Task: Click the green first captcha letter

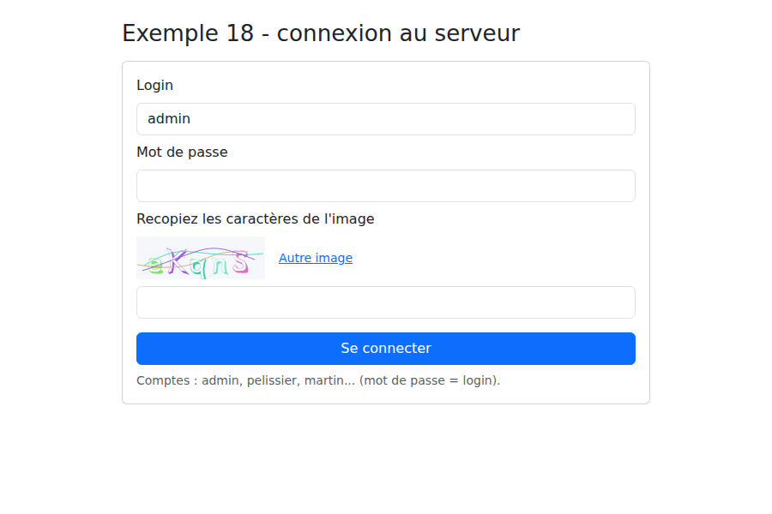Action: pyautogui.click(x=155, y=266)
